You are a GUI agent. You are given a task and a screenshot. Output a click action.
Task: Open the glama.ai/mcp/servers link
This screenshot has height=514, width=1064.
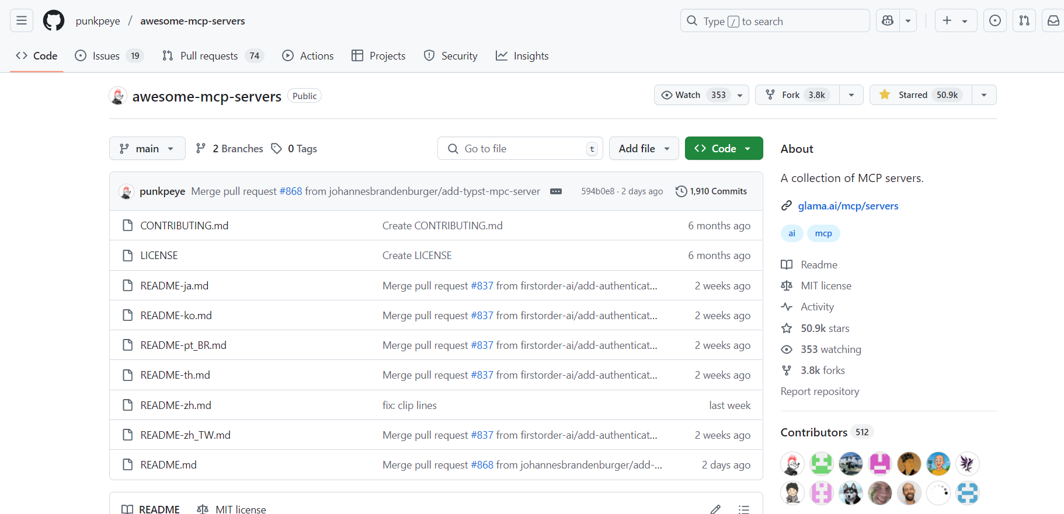click(x=848, y=206)
